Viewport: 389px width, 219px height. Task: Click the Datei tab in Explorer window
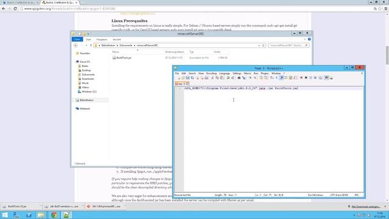click(x=77, y=39)
